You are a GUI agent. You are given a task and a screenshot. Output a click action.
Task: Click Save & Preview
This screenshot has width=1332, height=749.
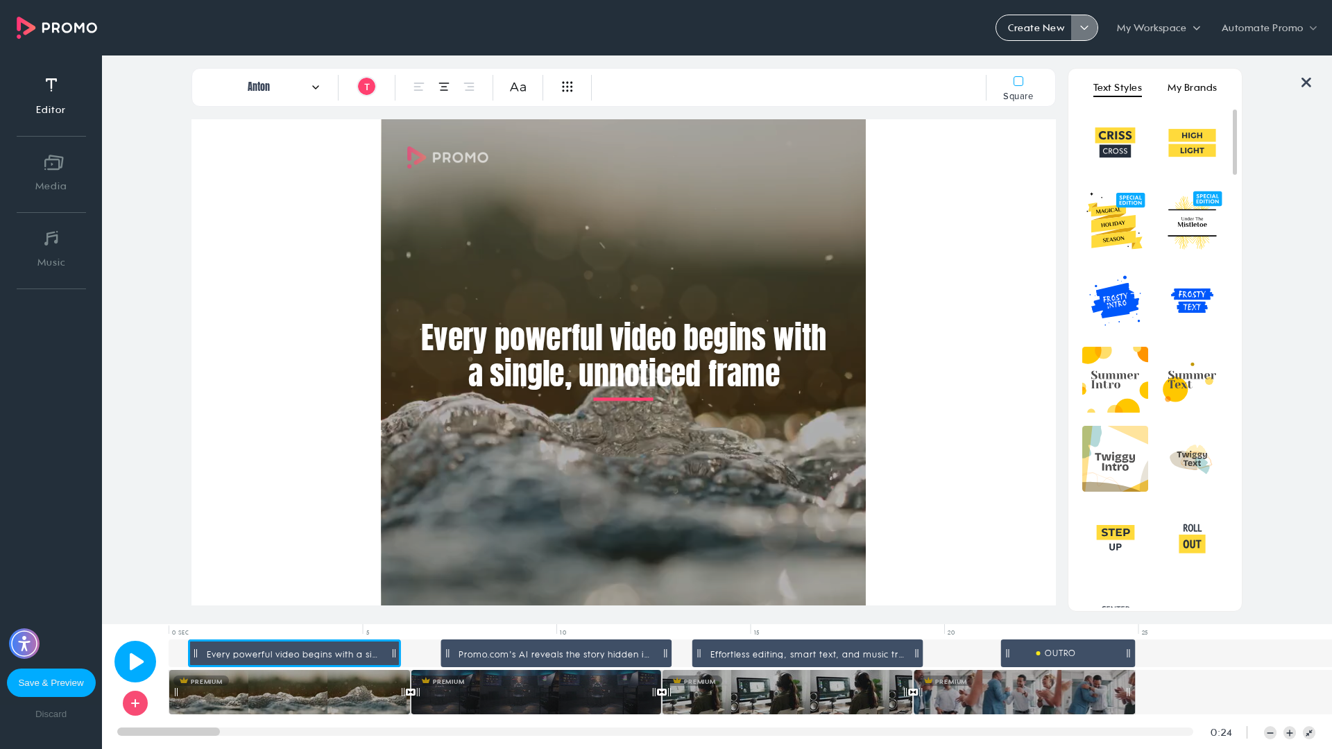pyautogui.click(x=51, y=682)
